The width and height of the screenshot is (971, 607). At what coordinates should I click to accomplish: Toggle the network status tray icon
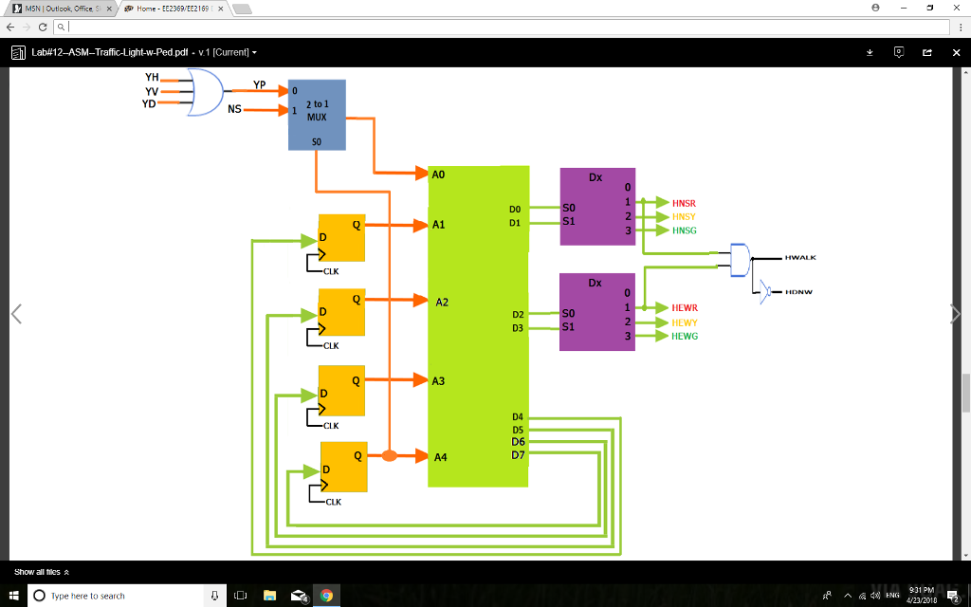coord(861,596)
